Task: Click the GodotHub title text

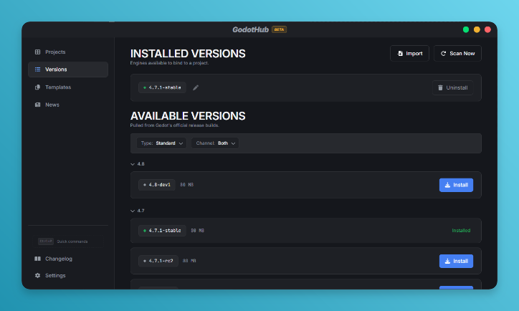Action: point(251,30)
